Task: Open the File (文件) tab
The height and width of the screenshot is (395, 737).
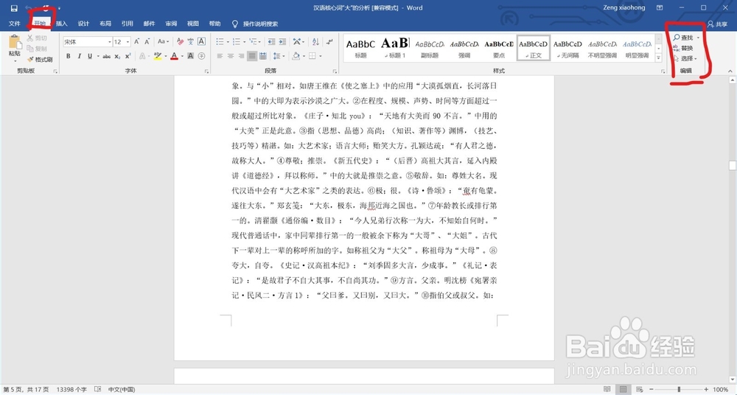Action: tap(15, 24)
